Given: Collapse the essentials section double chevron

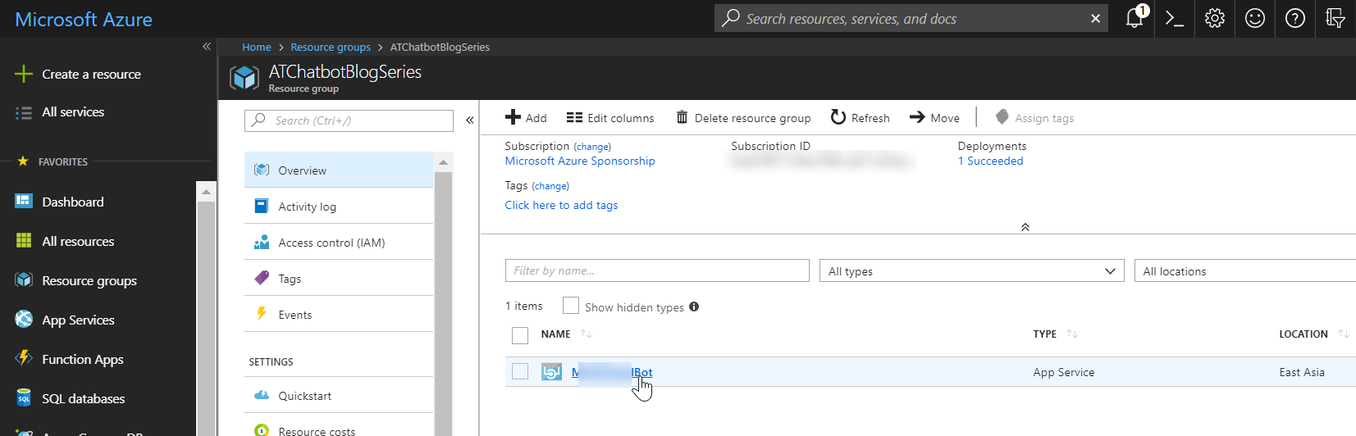Looking at the screenshot, I should 1025,227.
